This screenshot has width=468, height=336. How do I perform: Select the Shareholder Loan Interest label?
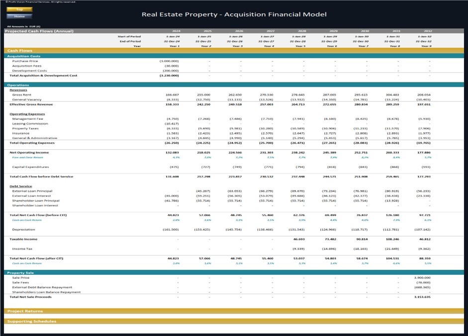pos(35,206)
